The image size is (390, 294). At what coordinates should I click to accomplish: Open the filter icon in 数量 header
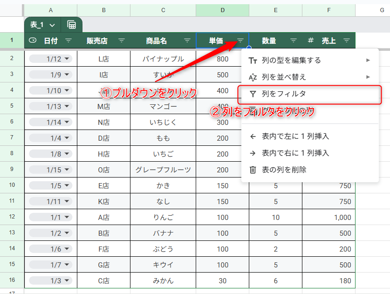[x=294, y=41]
